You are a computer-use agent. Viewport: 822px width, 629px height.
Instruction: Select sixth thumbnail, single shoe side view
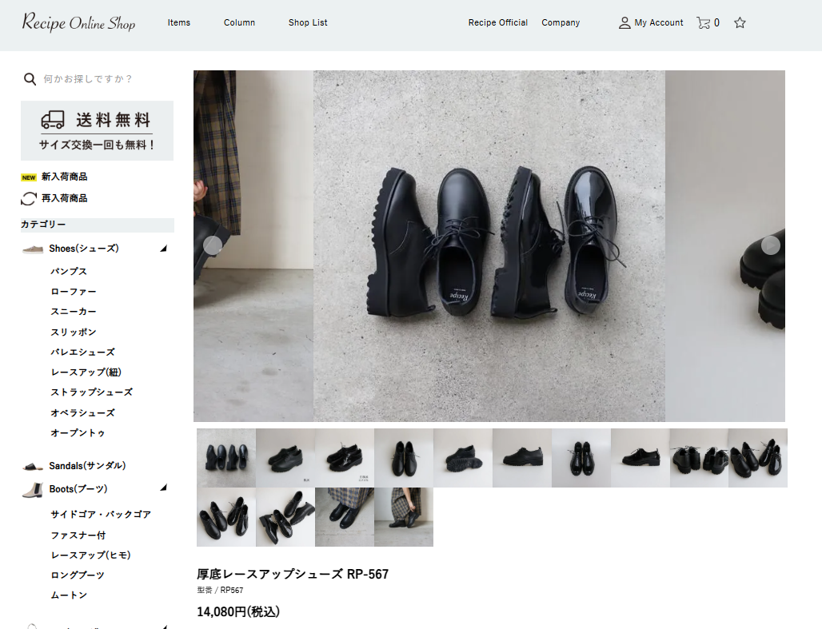tap(522, 458)
